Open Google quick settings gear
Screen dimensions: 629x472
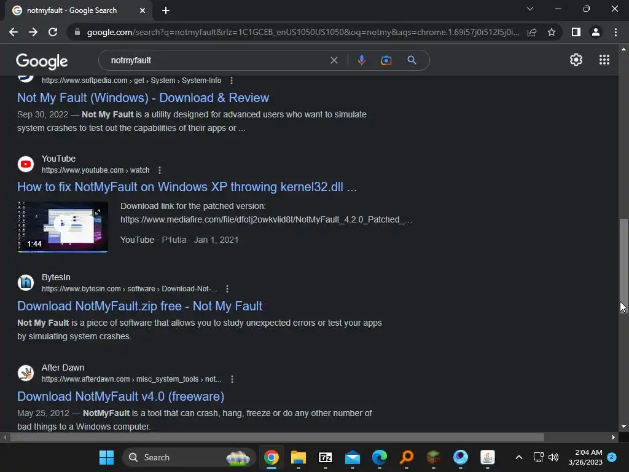[x=576, y=60]
